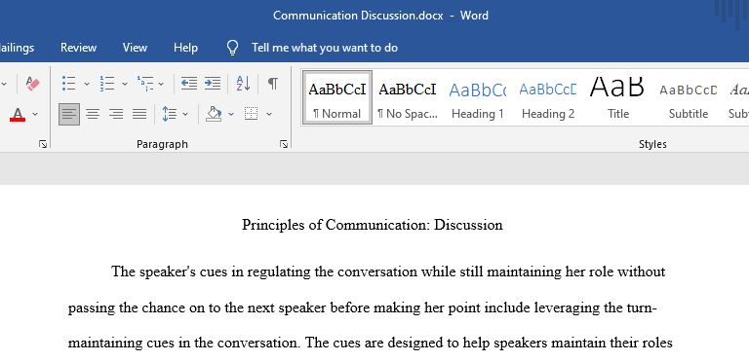Open shading color dropdown arrow

pyautogui.click(x=231, y=114)
